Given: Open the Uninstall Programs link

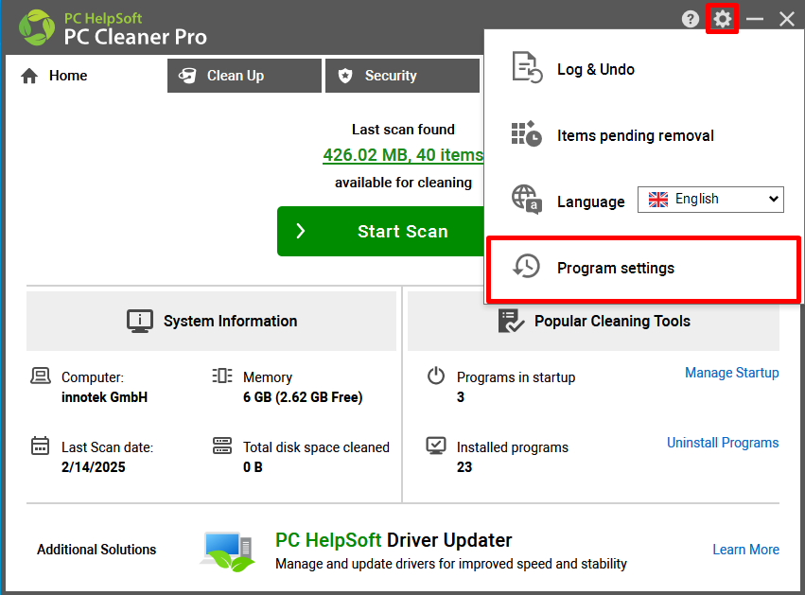Looking at the screenshot, I should [723, 443].
